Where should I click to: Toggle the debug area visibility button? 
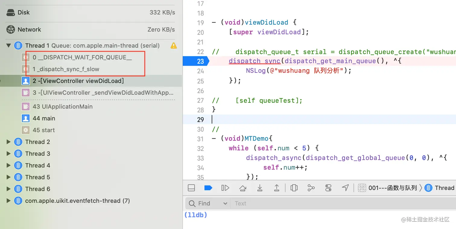(191, 188)
